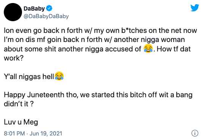Click the laughing emoji after 'hell'
The image size is (204, 140).
[x=59, y=76]
